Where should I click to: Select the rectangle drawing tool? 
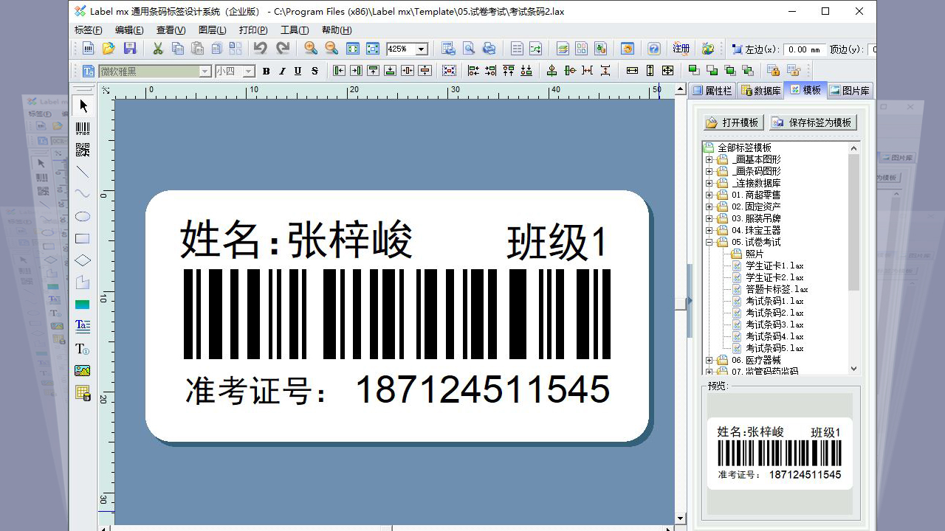click(x=82, y=237)
